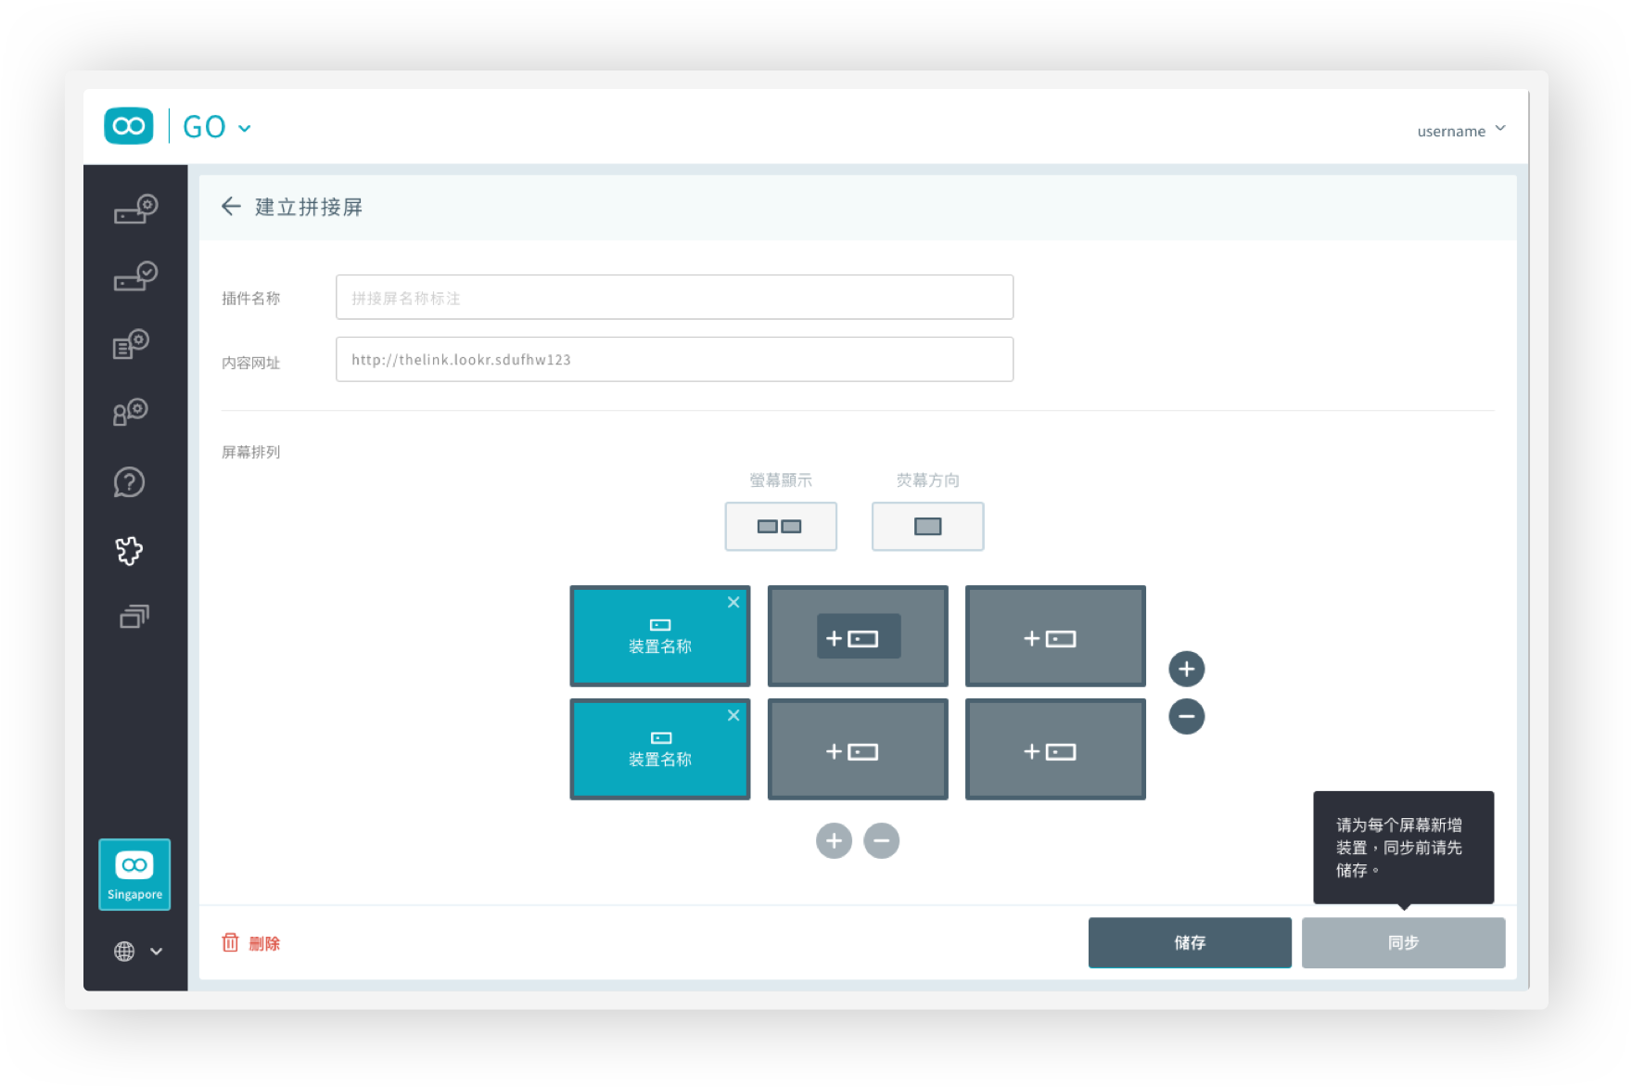Viewport: 1632px width, 1087px height.
Task: Remove the device from the bottom-left screen
Action: (x=733, y=715)
